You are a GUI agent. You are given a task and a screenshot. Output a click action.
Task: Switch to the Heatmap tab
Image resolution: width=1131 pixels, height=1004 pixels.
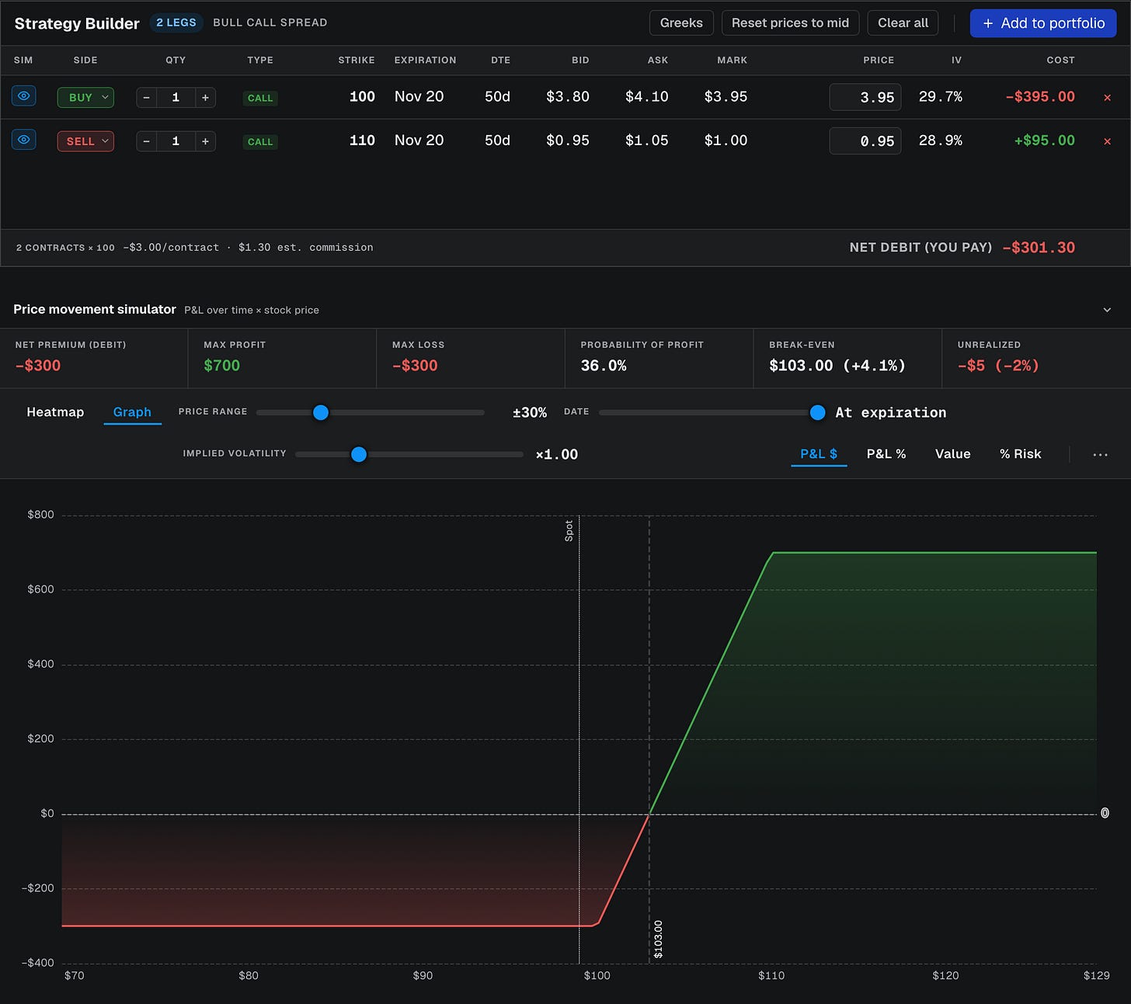(55, 412)
